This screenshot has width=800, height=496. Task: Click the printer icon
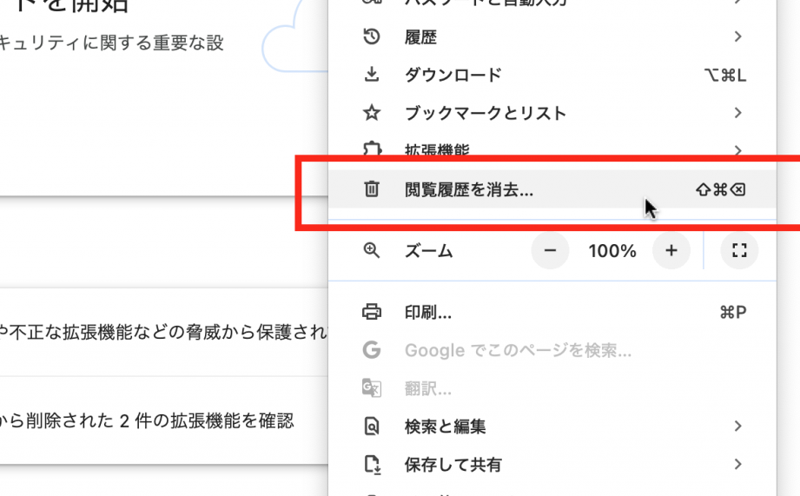[372, 312]
